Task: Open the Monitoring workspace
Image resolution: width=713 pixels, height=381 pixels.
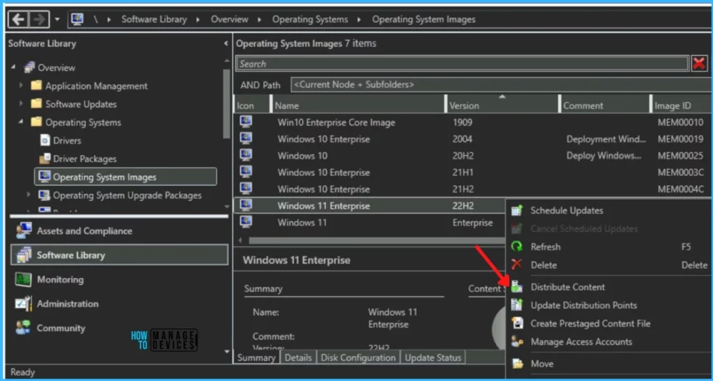Action: [x=119, y=279]
